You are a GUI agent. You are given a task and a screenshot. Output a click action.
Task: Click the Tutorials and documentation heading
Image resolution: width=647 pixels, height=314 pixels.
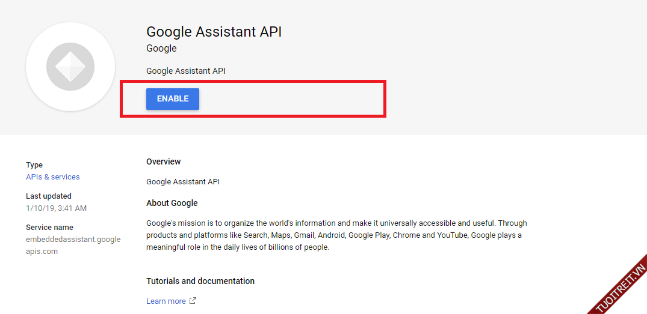[x=200, y=281]
